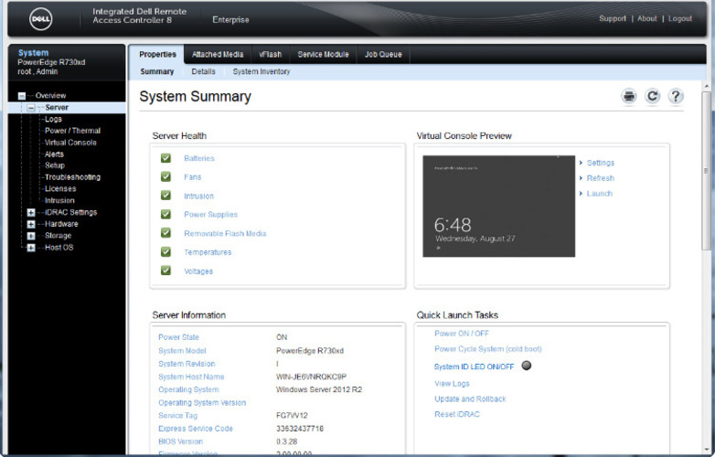Image resolution: width=715 pixels, height=457 pixels.
Task: Click the Refresh page icon
Action: [x=652, y=96]
